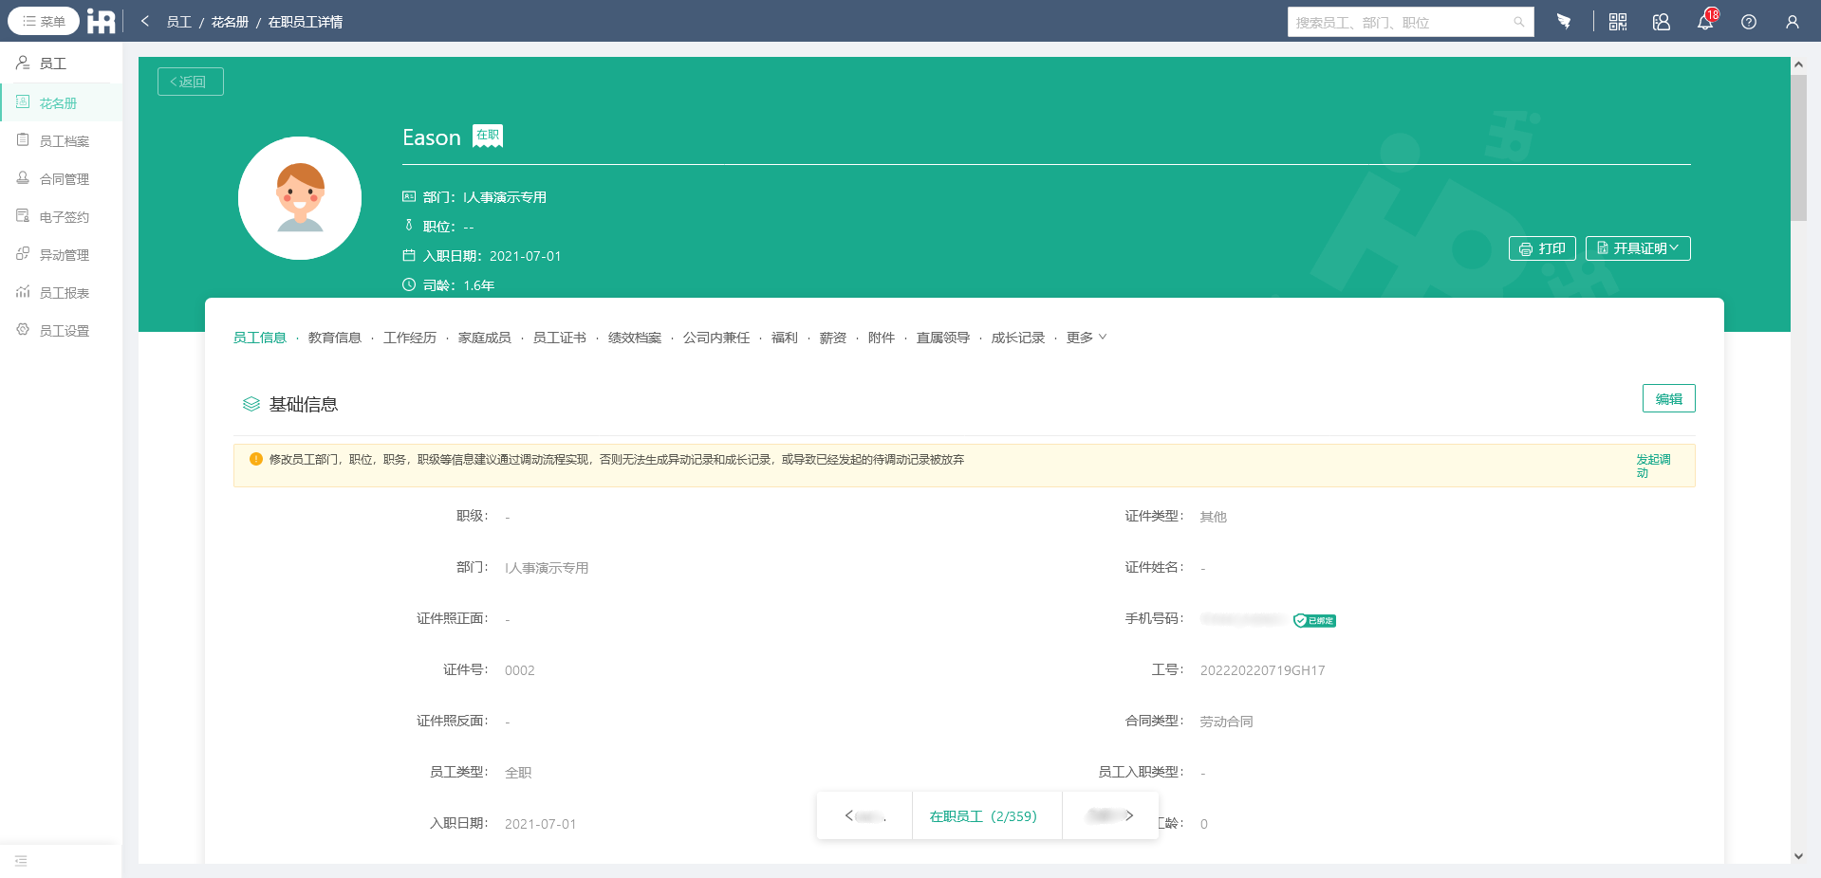Open 员工设置 settings
1821x878 pixels.
(x=63, y=330)
